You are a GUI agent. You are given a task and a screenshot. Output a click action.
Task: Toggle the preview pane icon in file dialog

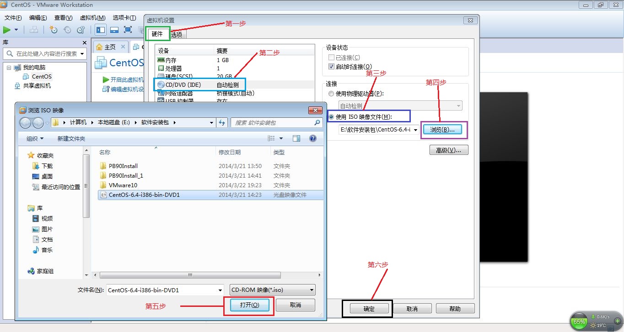tap(296, 138)
